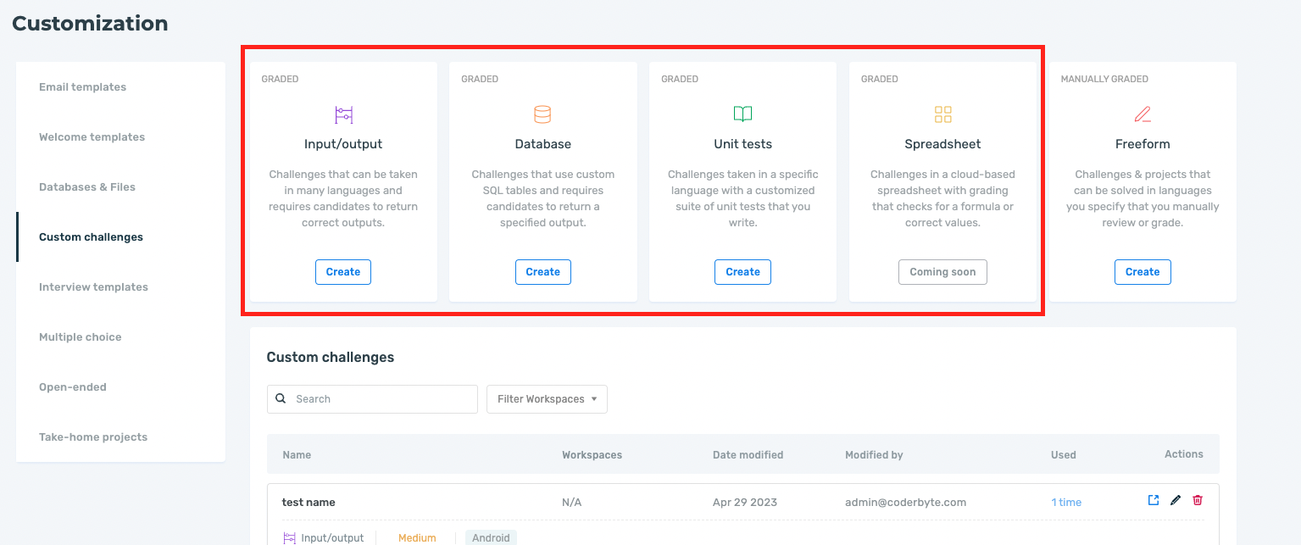Open the Filter Workspaces dropdown
The height and width of the screenshot is (545, 1301).
coord(546,398)
